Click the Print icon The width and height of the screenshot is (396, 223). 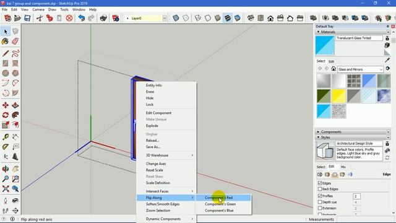click(x=103, y=18)
